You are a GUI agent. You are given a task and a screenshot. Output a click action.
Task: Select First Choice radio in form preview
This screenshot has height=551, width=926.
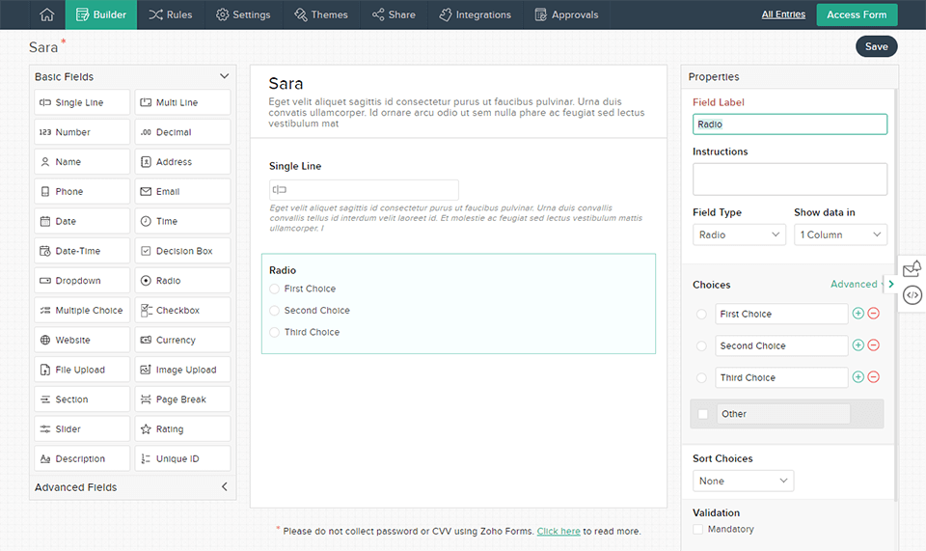pyautogui.click(x=274, y=289)
